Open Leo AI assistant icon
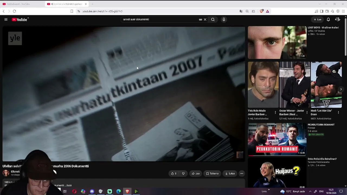This screenshot has height=195, width=347. [332, 11]
